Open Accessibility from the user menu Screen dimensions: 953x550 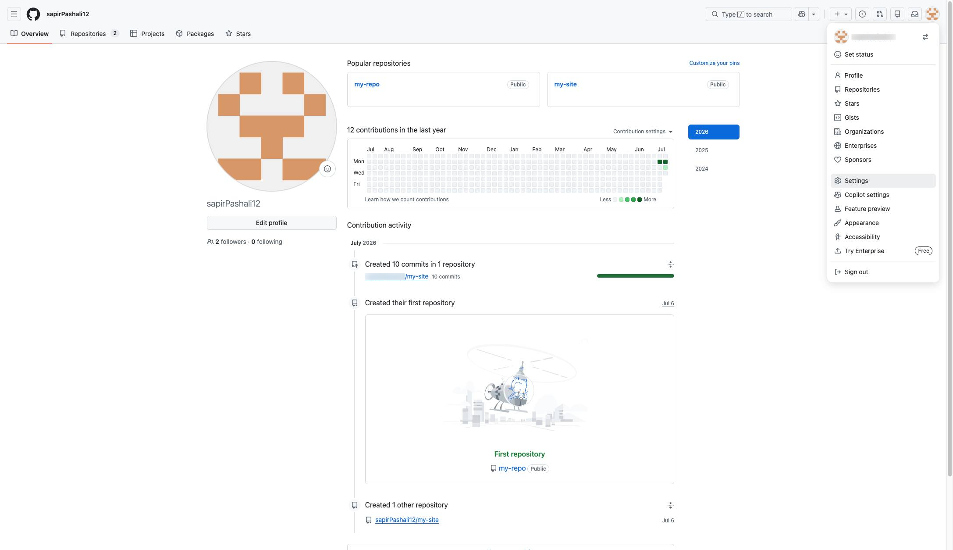coord(883,237)
